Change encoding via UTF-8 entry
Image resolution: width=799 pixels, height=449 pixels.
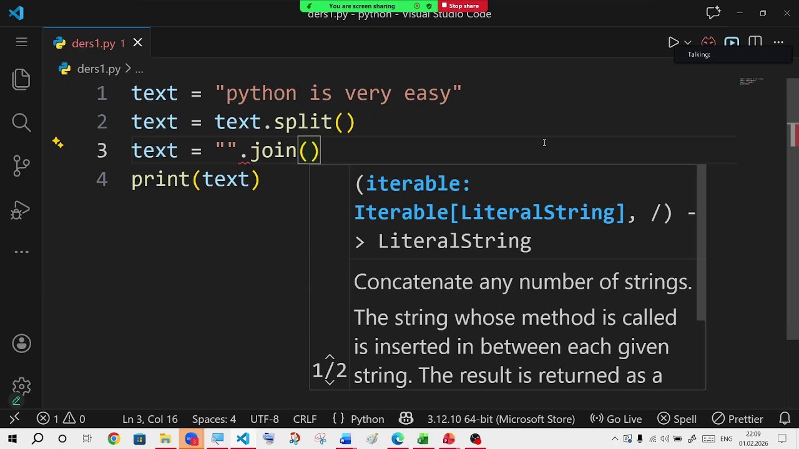coord(265,419)
